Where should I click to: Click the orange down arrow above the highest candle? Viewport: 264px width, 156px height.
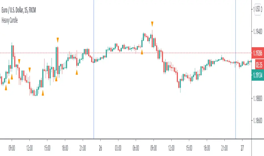tap(152, 23)
